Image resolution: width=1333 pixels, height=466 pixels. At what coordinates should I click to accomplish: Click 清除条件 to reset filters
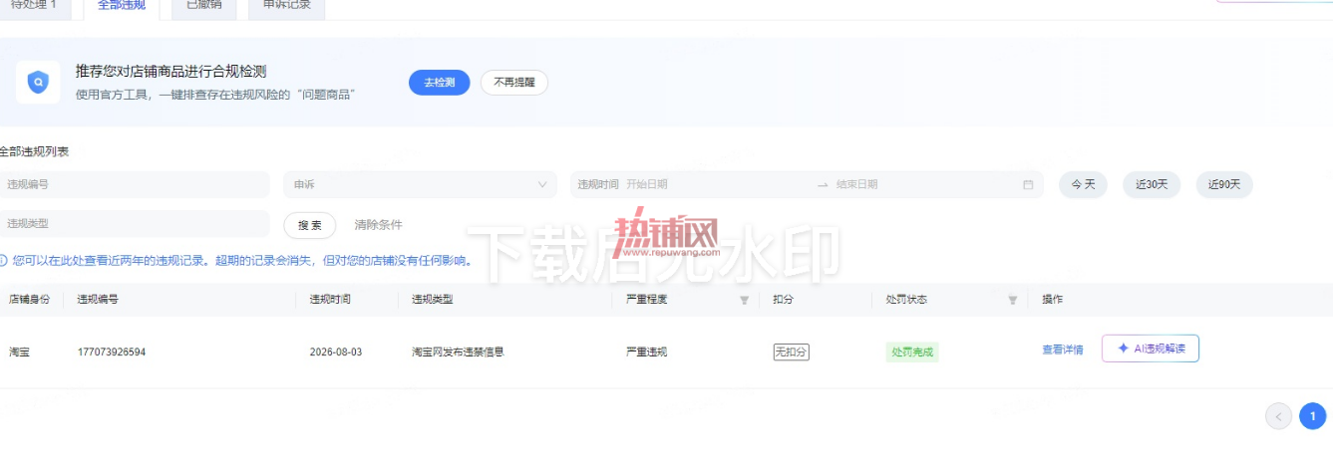pyautogui.click(x=379, y=225)
